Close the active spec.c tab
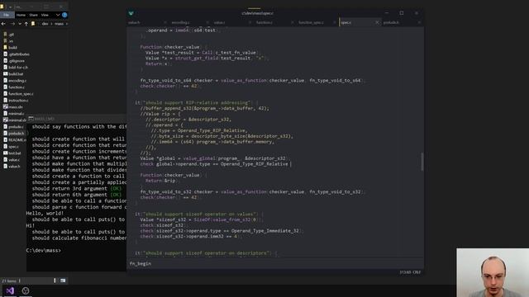This screenshot has height=297, width=529. [377, 22]
